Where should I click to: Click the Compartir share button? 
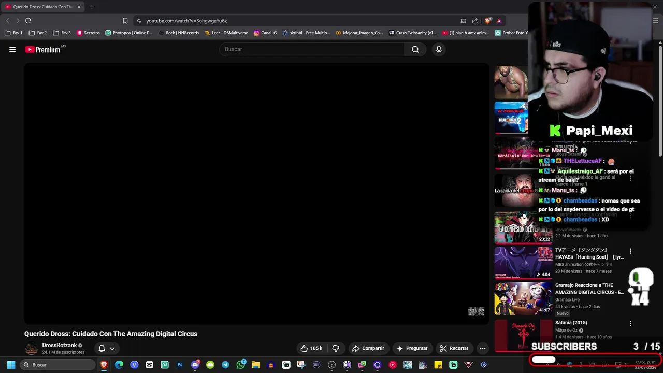[368, 348]
